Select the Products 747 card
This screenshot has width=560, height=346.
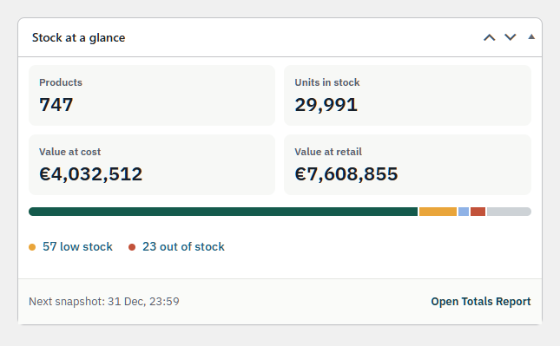click(x=152, y=95)
